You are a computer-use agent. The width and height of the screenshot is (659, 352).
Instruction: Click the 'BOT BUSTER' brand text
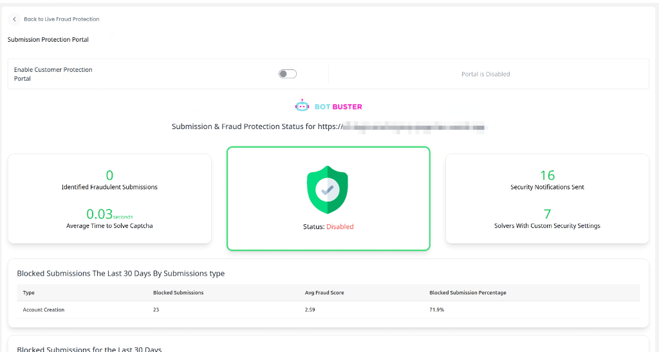coord(339,107)
